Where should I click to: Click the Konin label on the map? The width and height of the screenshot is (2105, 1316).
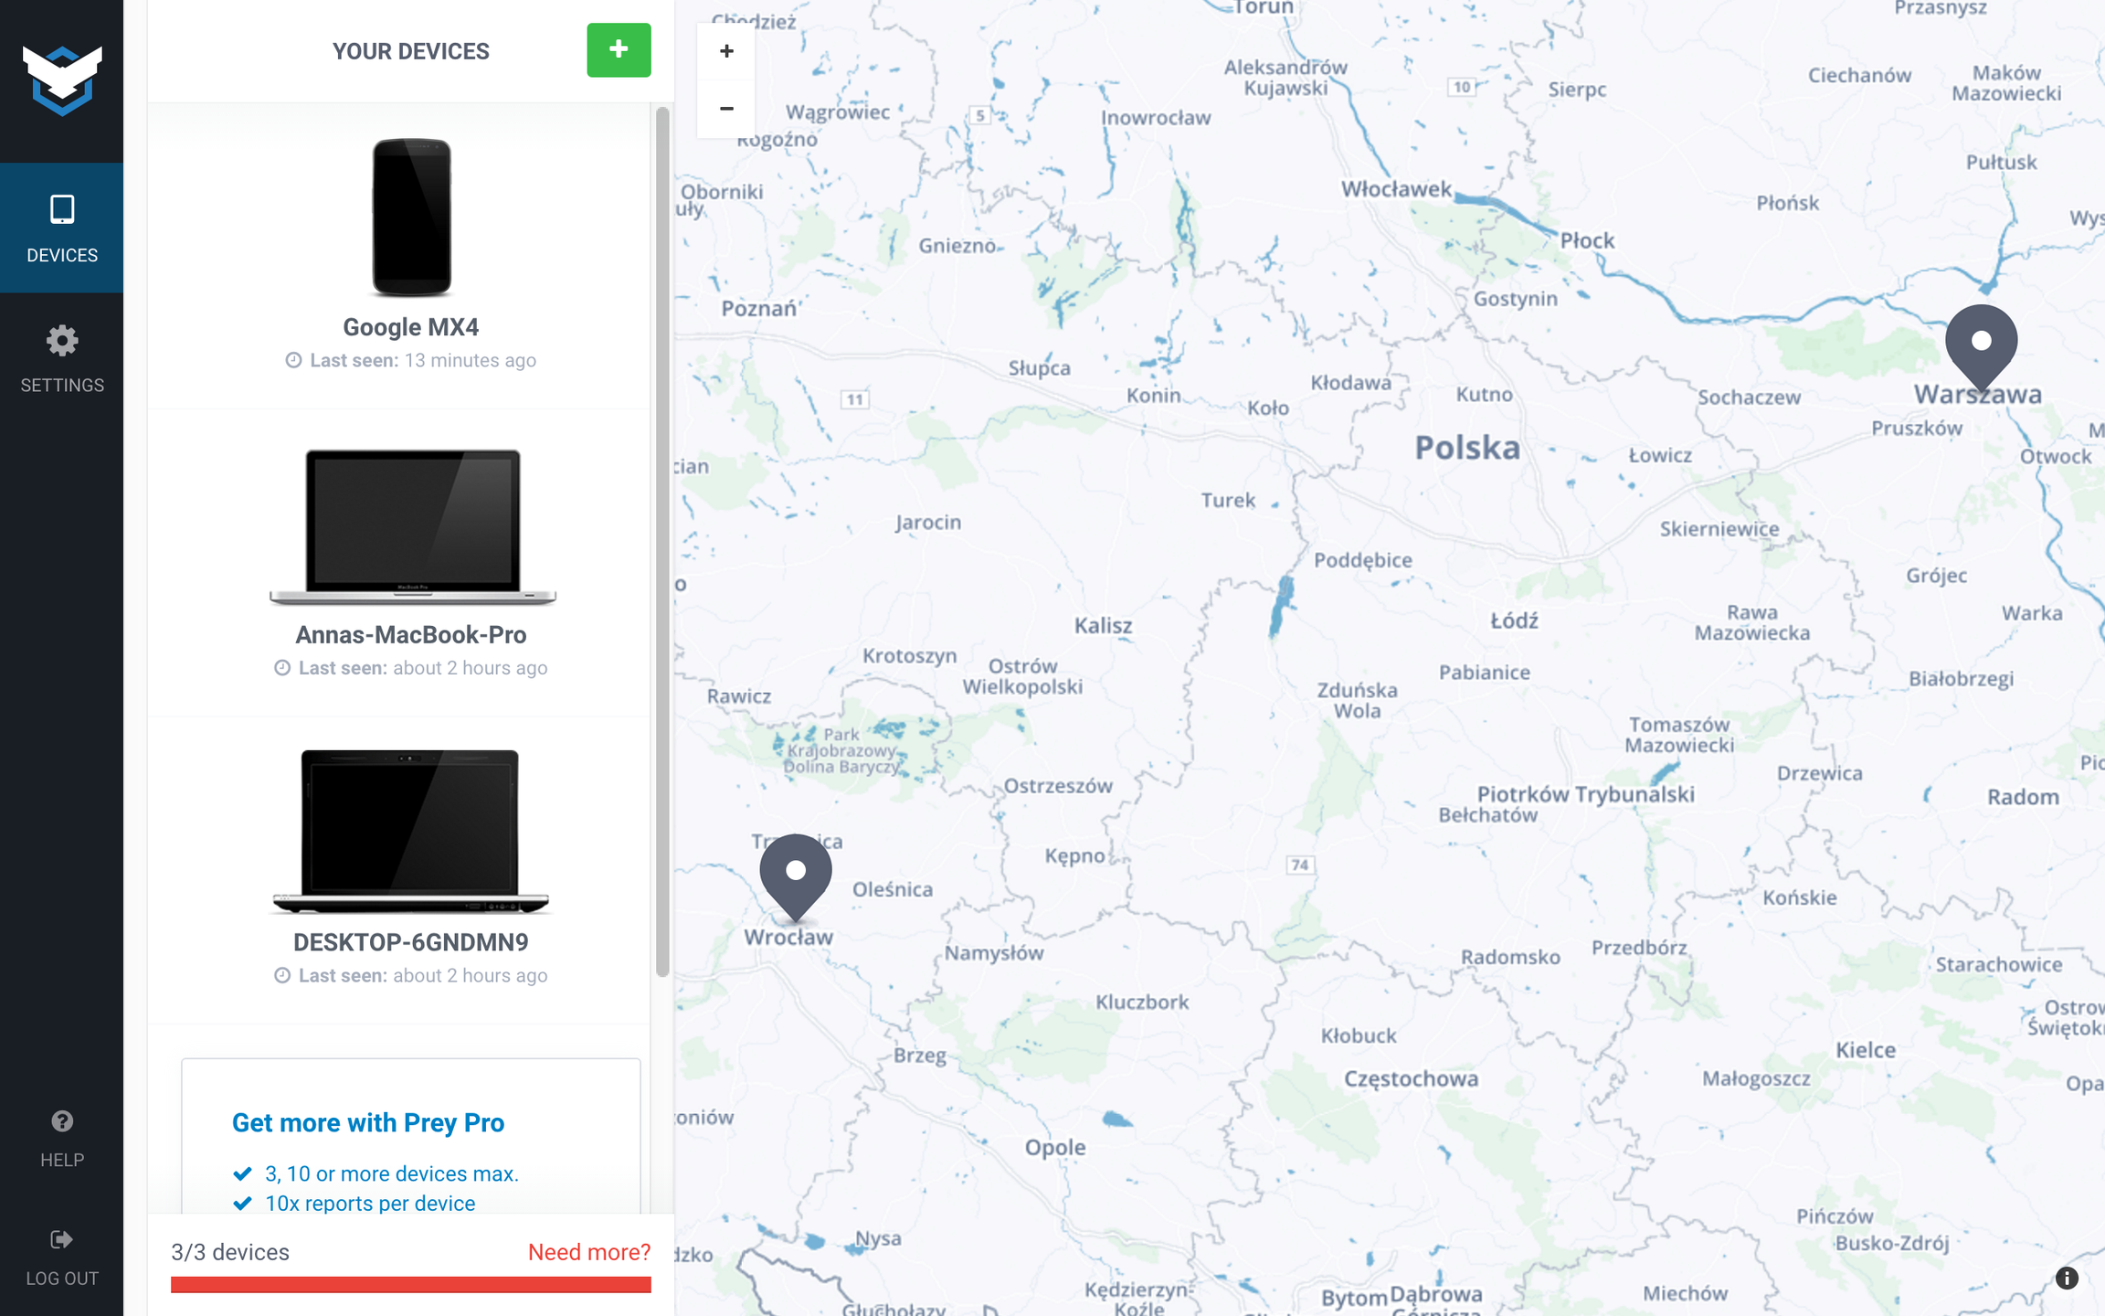click(x=1154, y=395)
